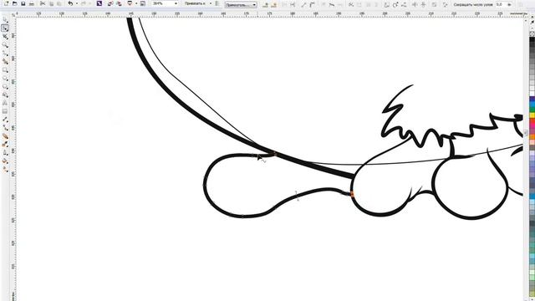
Task: Stretch or scale nodes
Action: click(386, 5)
